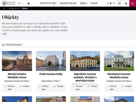Expand the Média dropdown menu
The height and width of the screenshot is (102, 136).
coord(84,3)
